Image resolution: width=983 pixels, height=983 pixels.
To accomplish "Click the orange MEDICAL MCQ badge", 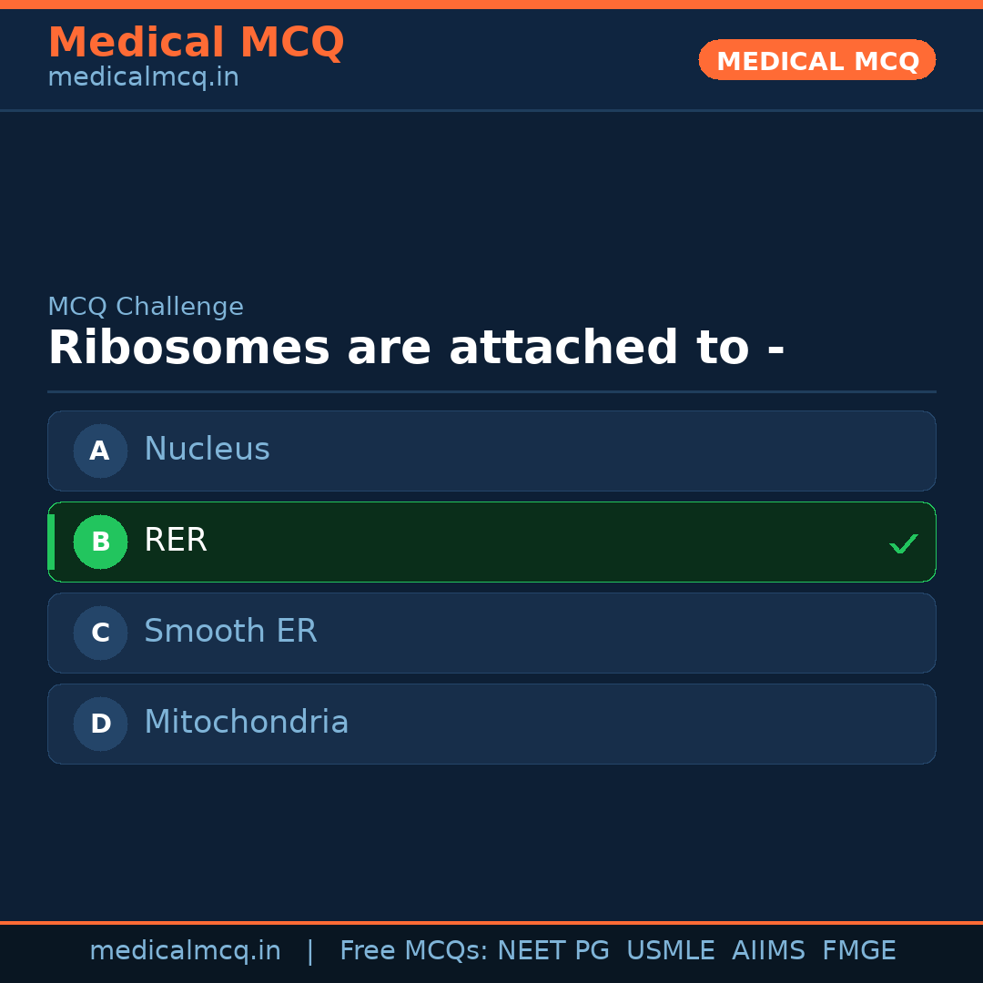I will 816,60.
